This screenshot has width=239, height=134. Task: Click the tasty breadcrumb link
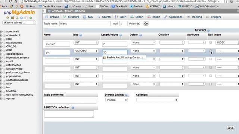(70, 11)
